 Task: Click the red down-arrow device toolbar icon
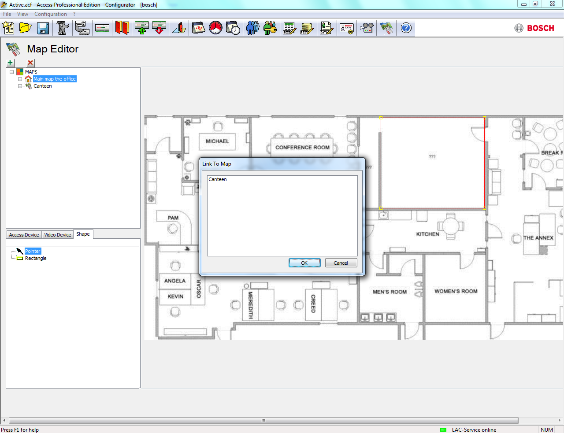[x=159, y=28]
